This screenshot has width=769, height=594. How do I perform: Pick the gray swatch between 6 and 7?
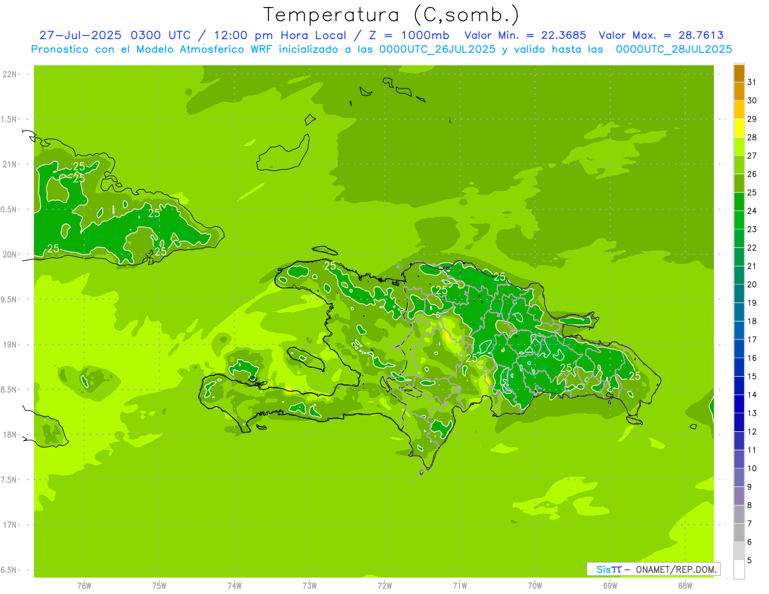point(739,532)
